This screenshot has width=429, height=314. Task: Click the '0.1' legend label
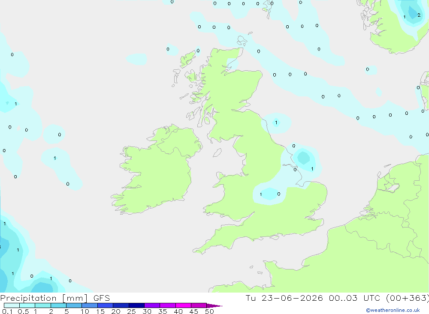[7, 311]
